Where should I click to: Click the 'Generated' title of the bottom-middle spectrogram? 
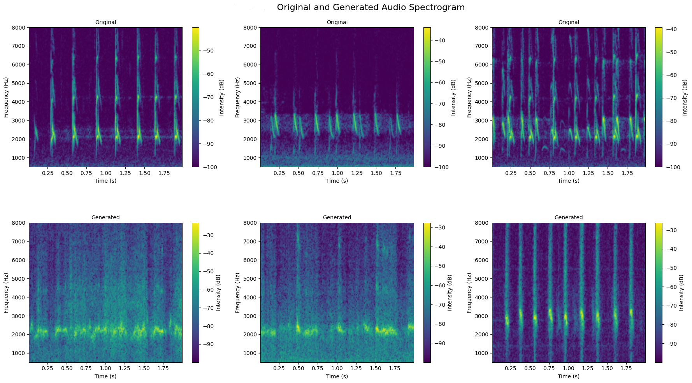click(337, 217)
